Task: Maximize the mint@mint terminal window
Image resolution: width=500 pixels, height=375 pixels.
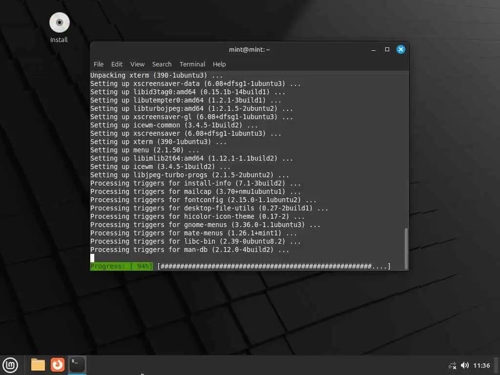Action: coord(387,49)
